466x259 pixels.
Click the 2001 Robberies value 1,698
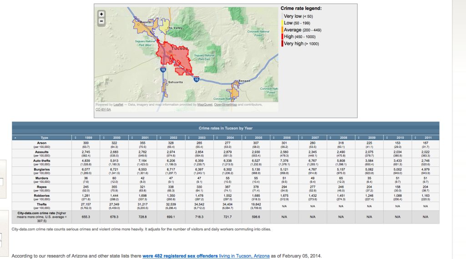(142, 195)
